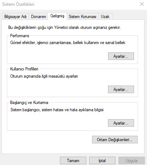The width and height of the screenshot is (147, 165).
Task: Select the Gelişmiş tab
Action: pos(57,16)
